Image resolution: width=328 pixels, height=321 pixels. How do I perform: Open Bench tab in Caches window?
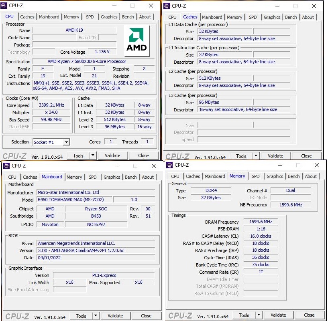[x=291, y=17]
